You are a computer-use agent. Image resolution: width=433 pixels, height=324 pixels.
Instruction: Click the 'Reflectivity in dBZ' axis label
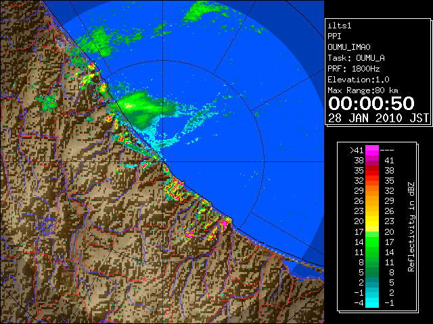click(x=411, y=227)
